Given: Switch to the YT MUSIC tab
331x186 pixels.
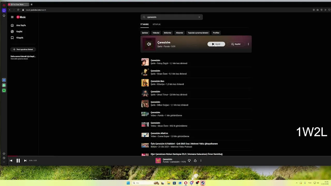Looking at the screenshot, I should pyautogui.click(x=145, y=24).
